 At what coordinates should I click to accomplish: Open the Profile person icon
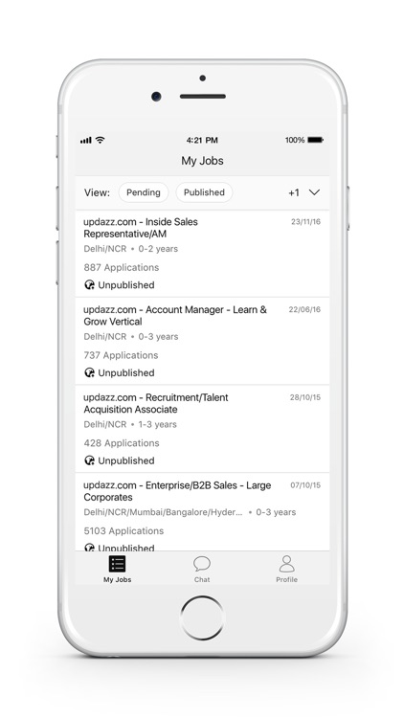(287, 564)
